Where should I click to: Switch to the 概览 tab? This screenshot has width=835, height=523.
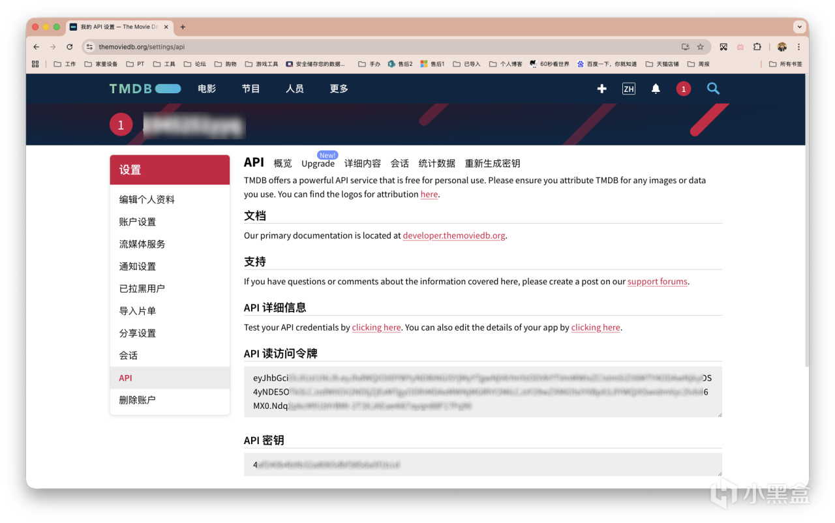click(x=283, y=163)
